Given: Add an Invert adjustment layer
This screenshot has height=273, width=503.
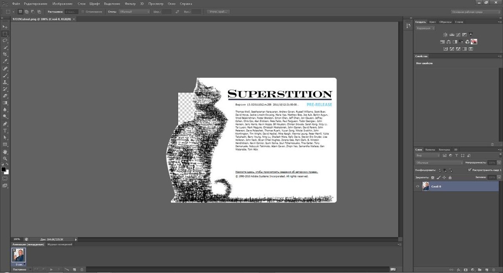Looking at the screenshot, I should pos(445,49).
